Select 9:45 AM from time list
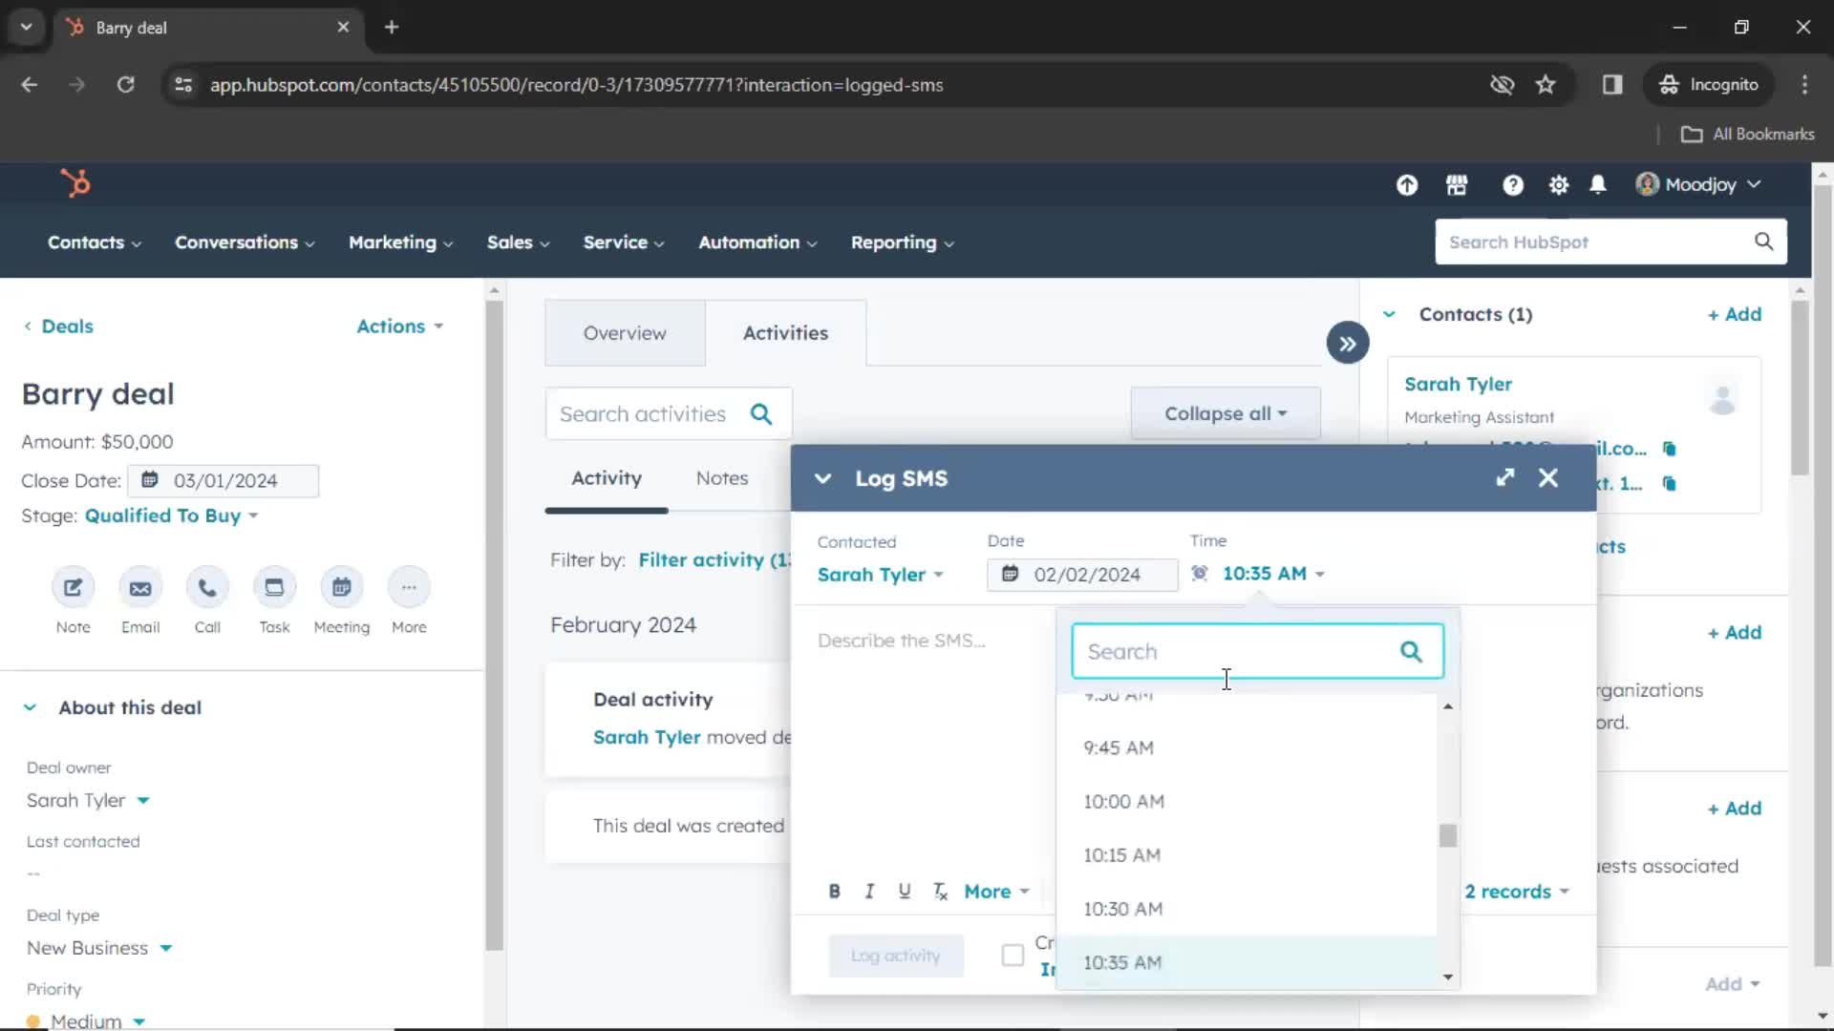The image size is (1834, 1031). tap(1247, 748)
